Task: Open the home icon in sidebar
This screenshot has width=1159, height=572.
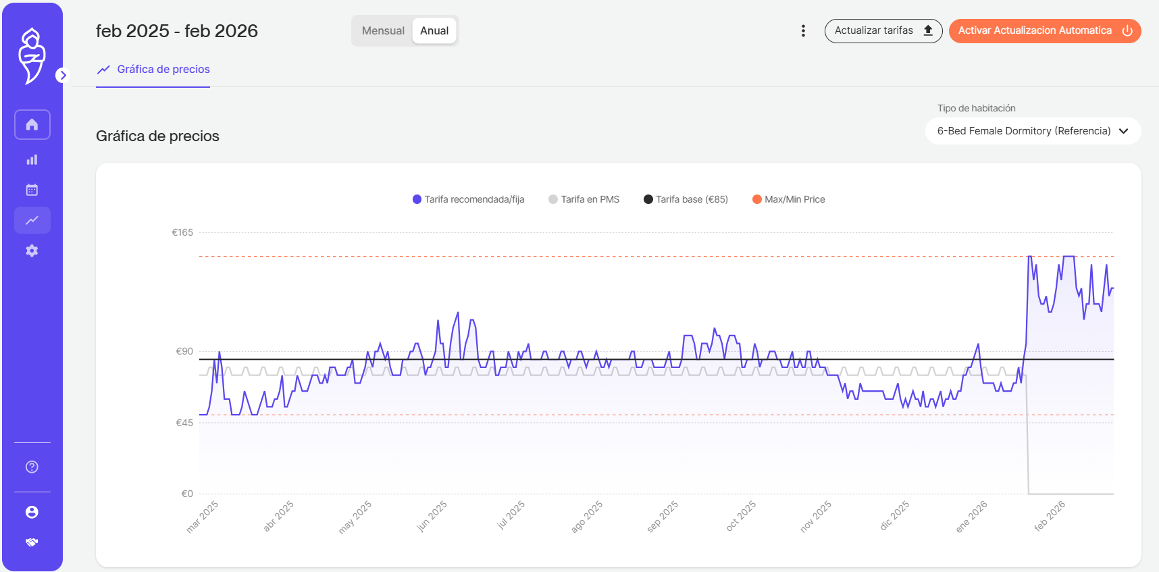Action: (32, 125)
